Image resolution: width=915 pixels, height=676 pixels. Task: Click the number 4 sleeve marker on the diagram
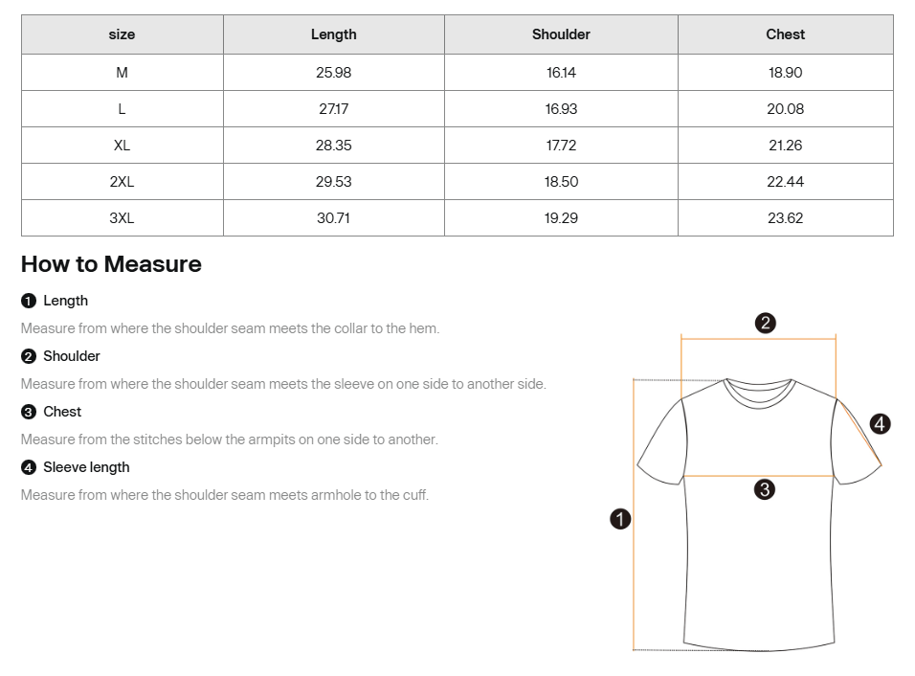point(880,423)
